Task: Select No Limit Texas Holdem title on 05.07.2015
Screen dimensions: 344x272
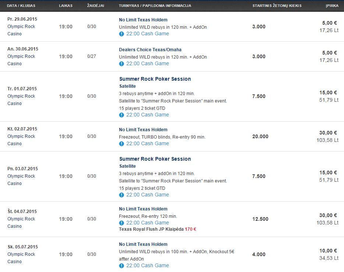Action: click(143, 244)
